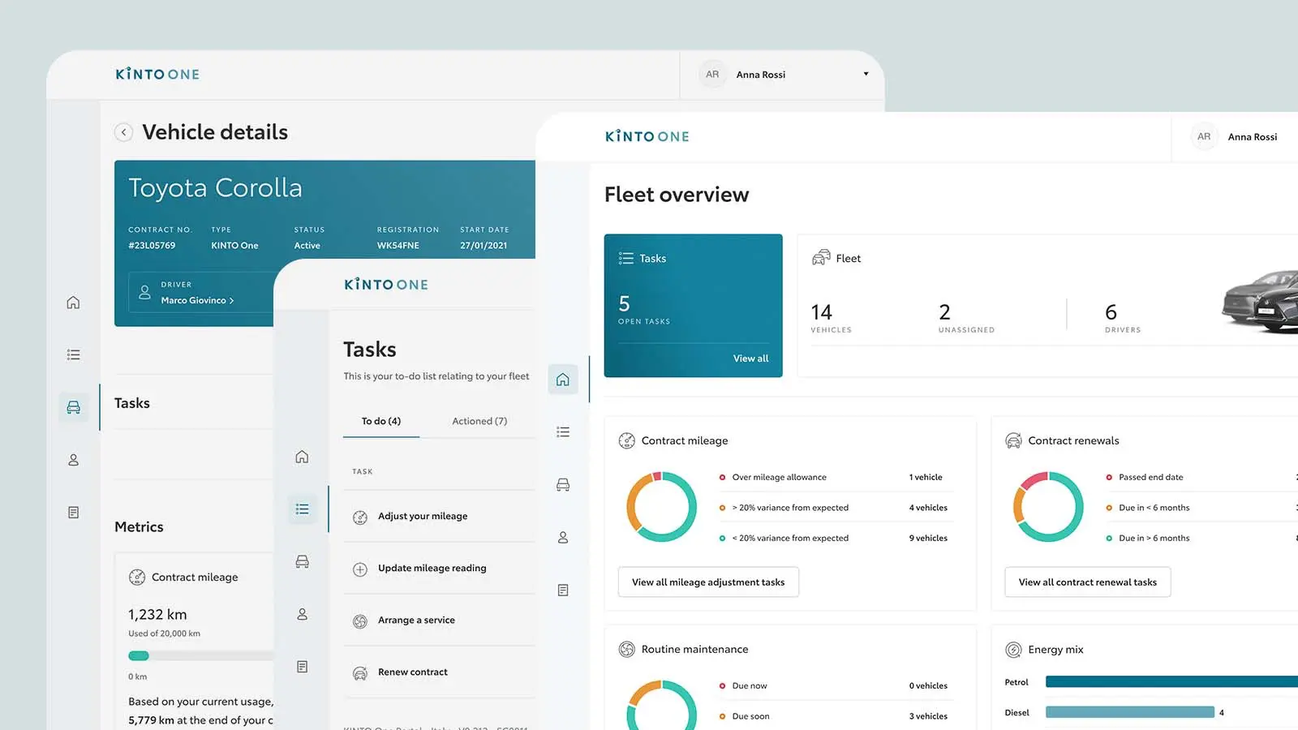The width and height of the screenshot is (1298, 730).
Task: Click Contract mileage donut chart
Action: [x=661, y=507]
